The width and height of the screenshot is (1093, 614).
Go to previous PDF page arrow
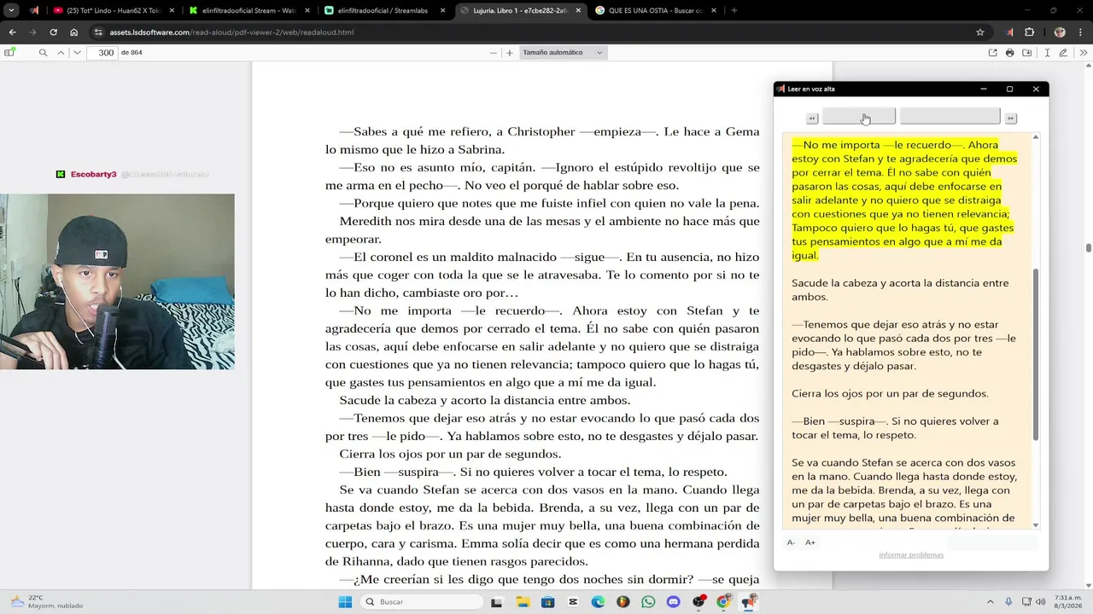61,53
